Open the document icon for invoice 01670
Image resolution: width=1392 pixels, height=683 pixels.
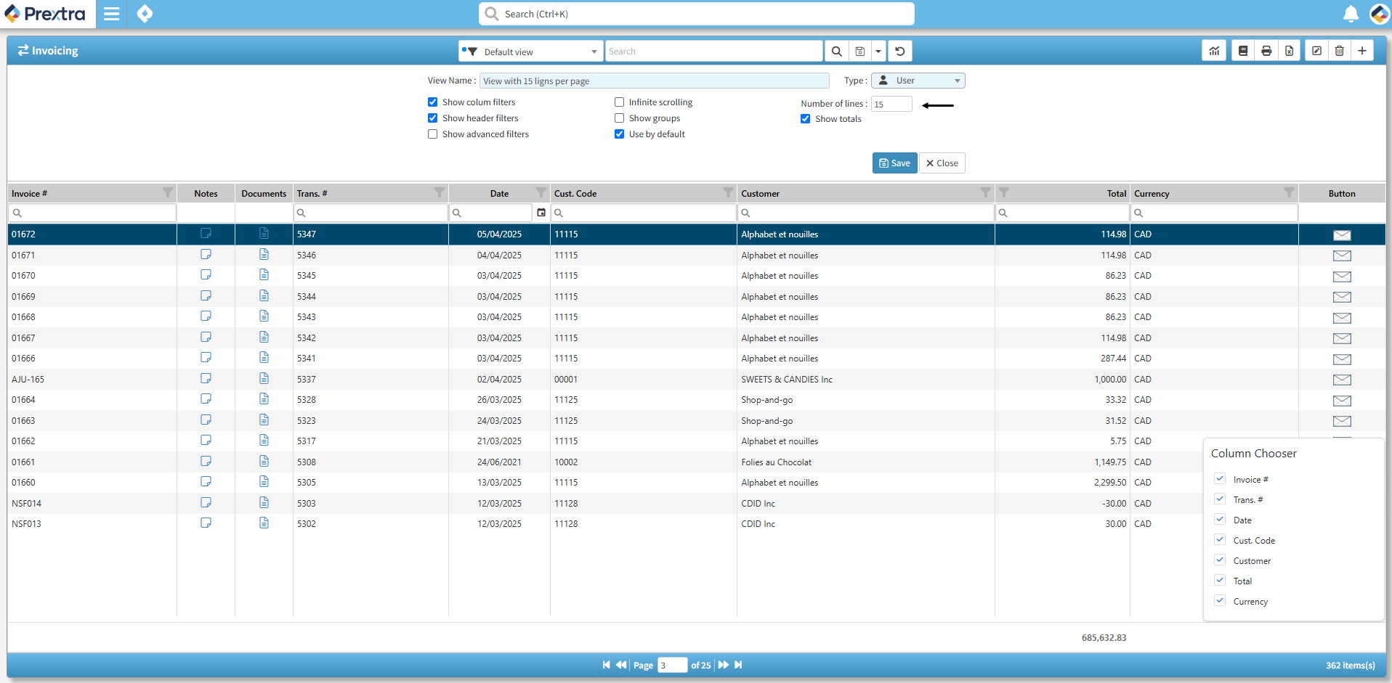[264, 275]
